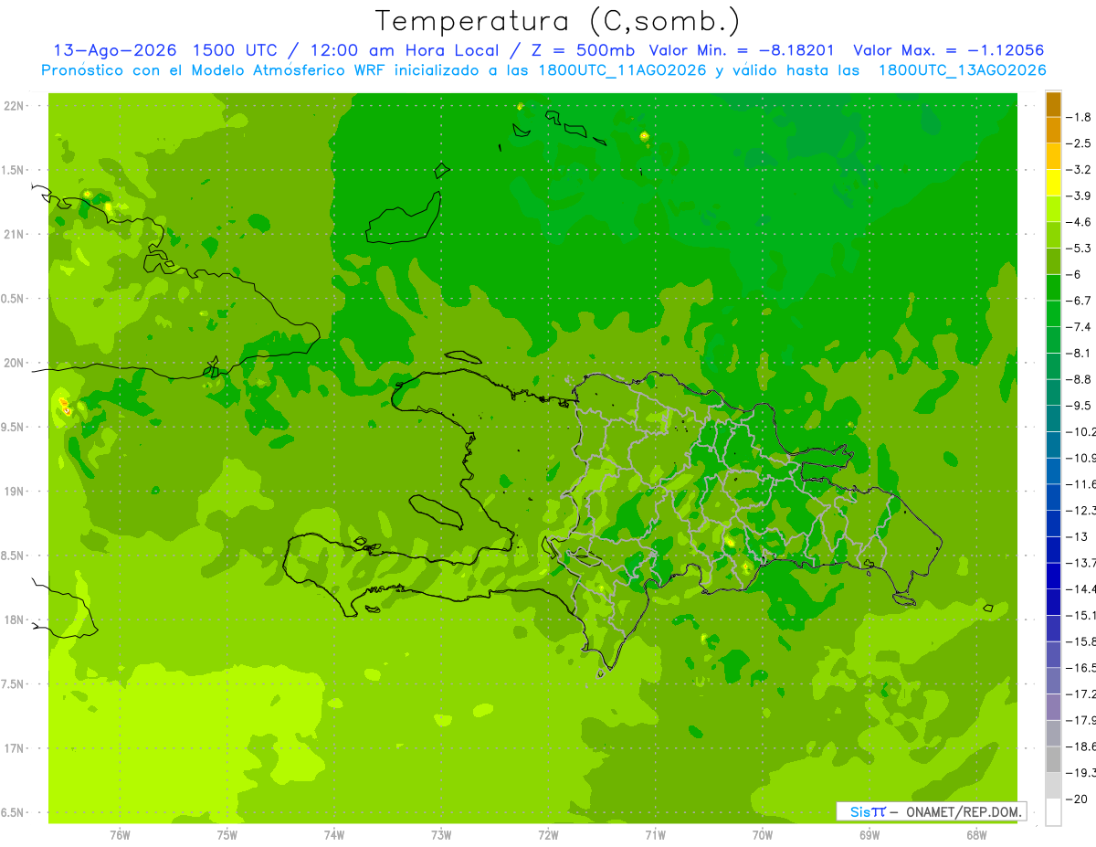This screenshot has height=847, width=1096.
Task: Click the 'Valor Min. = -8.18201' readout
Action: (741, 50)
